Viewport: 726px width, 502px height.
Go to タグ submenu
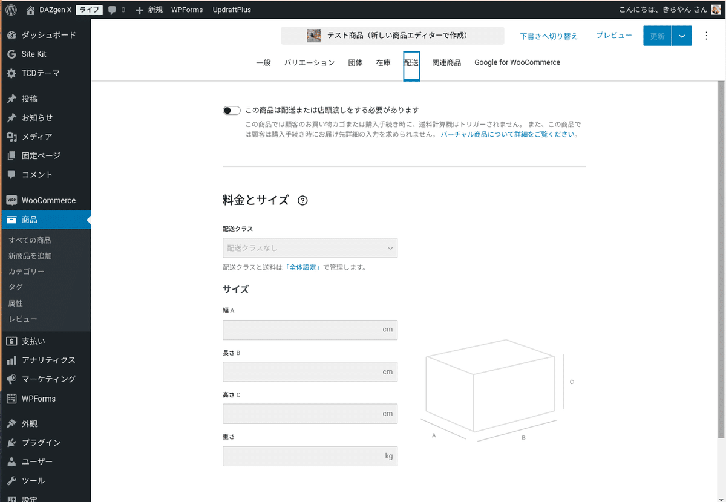16,287
